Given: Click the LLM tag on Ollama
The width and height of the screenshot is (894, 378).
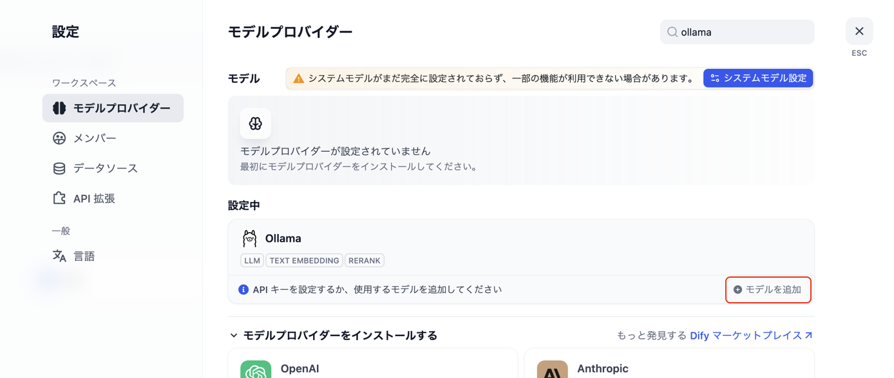Looking at the screenshot, I should point(252,260).
